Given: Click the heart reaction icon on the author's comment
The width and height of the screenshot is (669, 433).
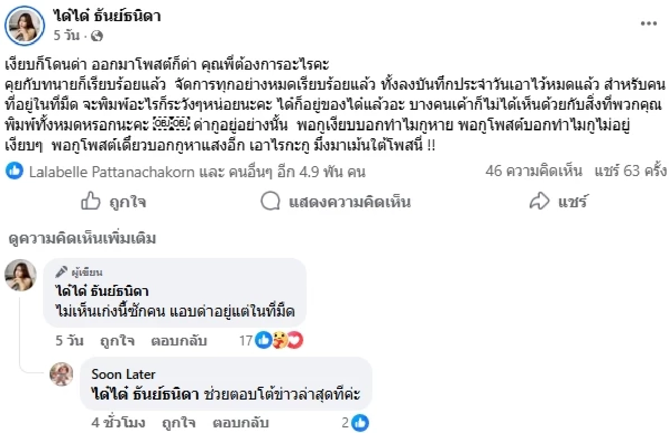Looking at the screenshot, I should (x=295, y=340).
